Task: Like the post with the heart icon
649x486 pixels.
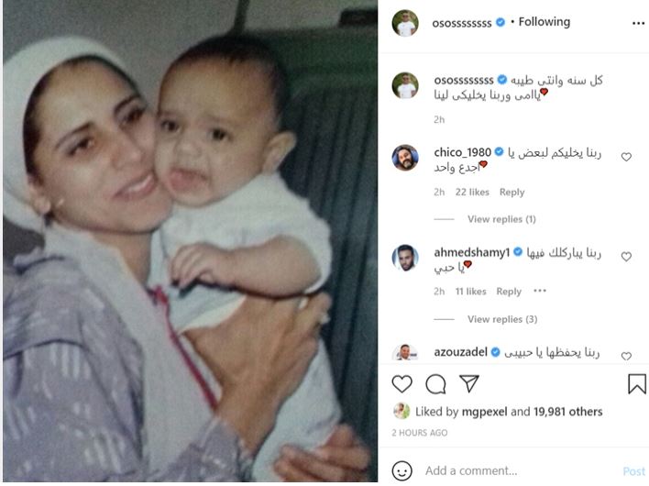Action: click(x=401, y=384)
